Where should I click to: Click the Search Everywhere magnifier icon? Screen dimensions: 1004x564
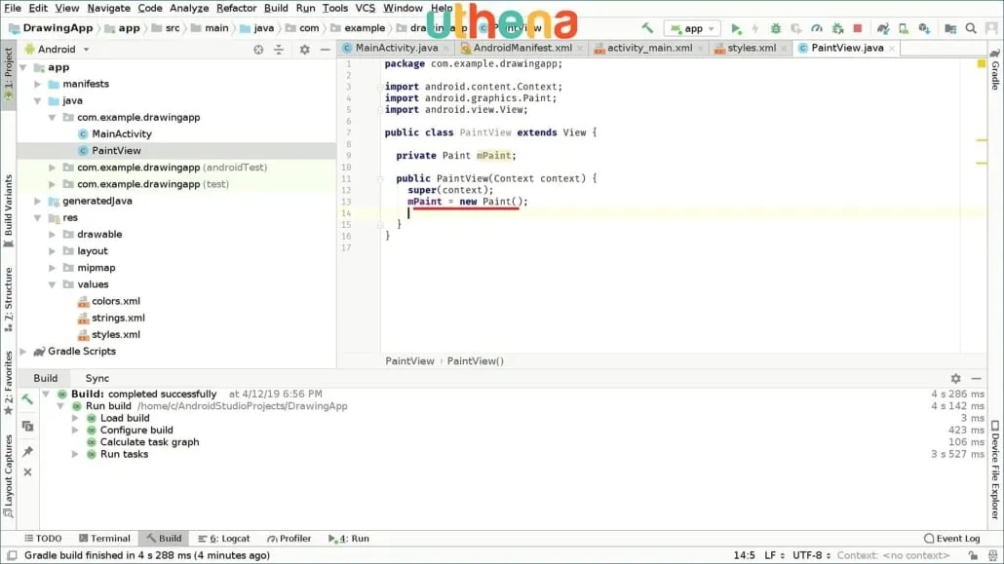pos(971,28)
